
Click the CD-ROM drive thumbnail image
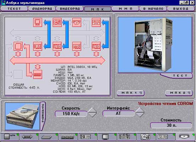tap(22, 116)
